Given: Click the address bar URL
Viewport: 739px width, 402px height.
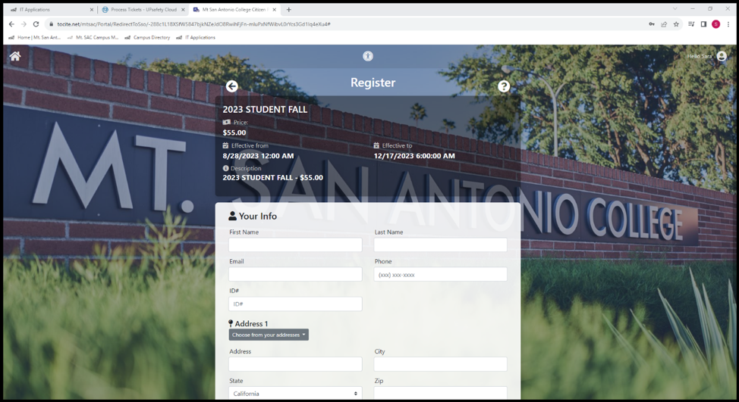Looking at the screenshot, I should point(193,24).
